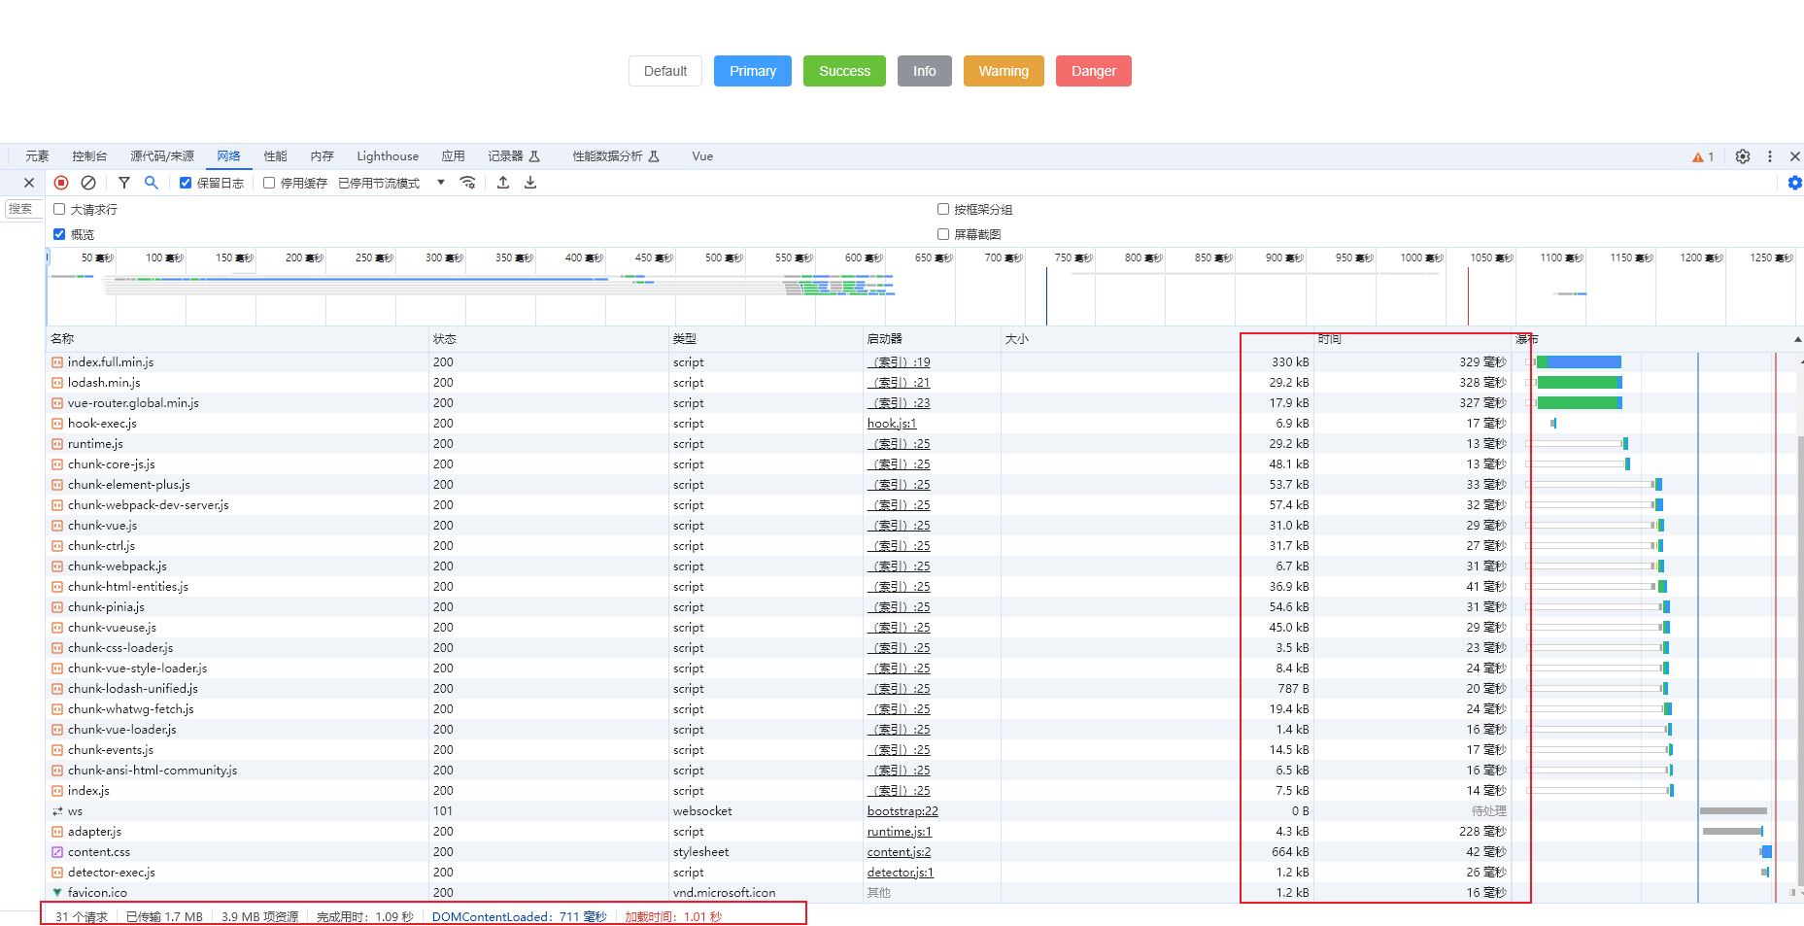Click script icon beside hook-exec.js
Image resolution: width=1804 pixels, height=926 pixels.
point(57,424)
